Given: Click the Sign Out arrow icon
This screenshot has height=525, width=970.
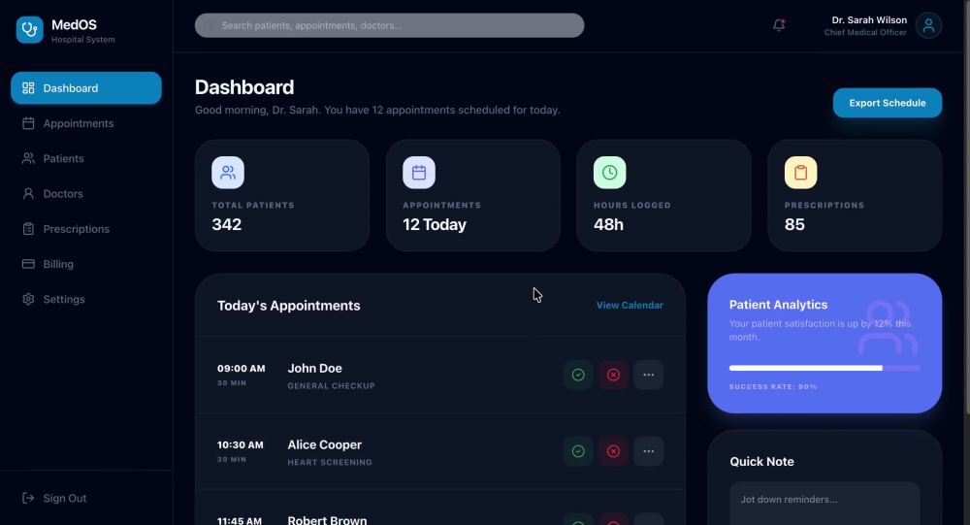Looking at the screenshot, I should [28, 498].
